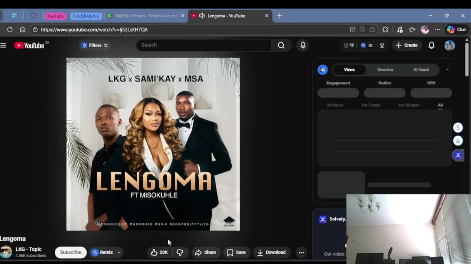Close the MadSbu Stream tab

pyautogui.click(x=183, y=16)
